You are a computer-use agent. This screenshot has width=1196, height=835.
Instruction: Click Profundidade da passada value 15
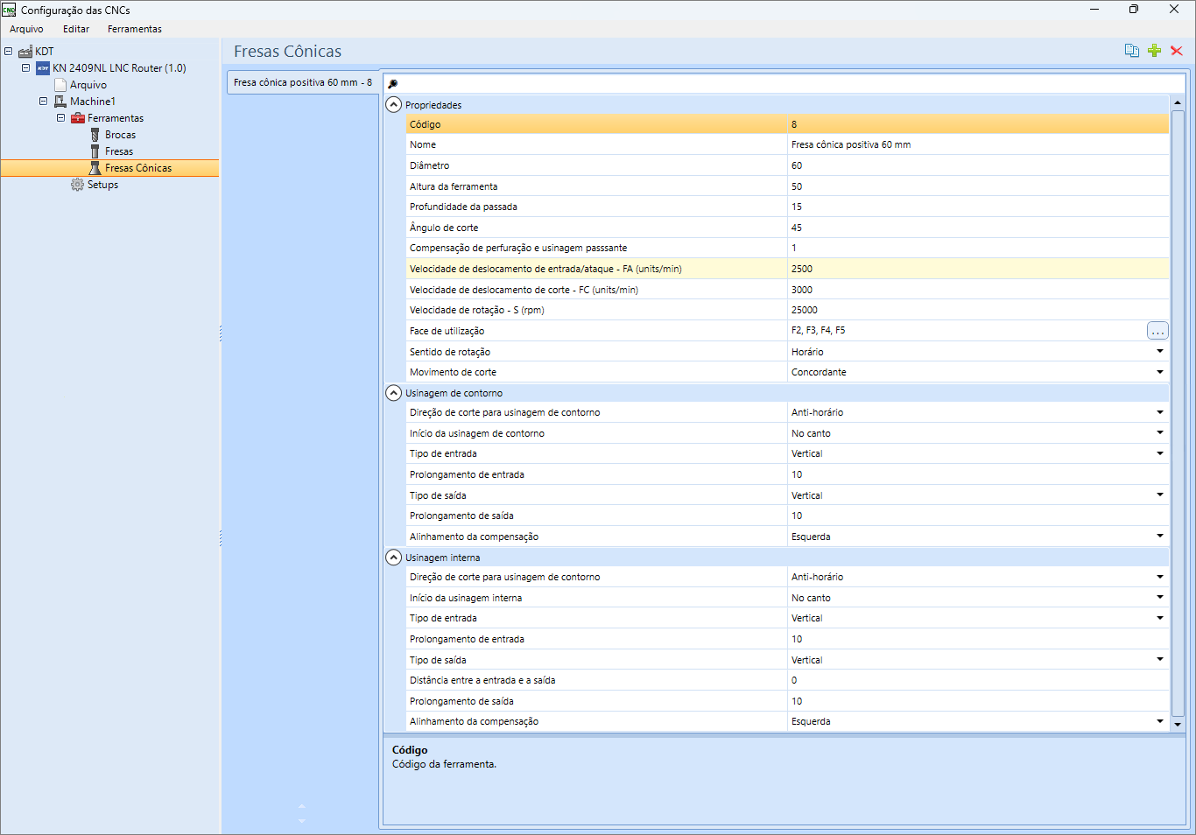click(978, 207)
